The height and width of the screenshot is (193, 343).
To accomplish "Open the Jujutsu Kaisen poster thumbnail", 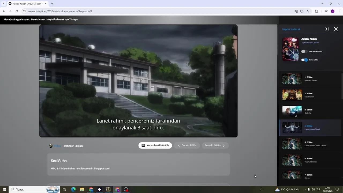I will 290,49.
